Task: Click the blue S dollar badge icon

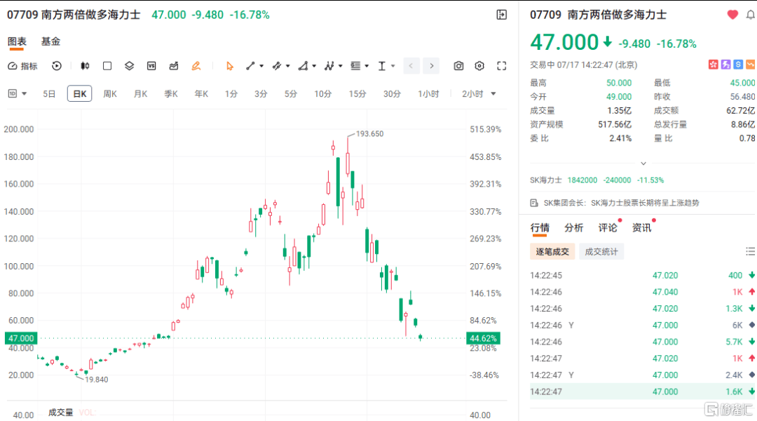Action: pyautogui.click(x=738, y=65)
